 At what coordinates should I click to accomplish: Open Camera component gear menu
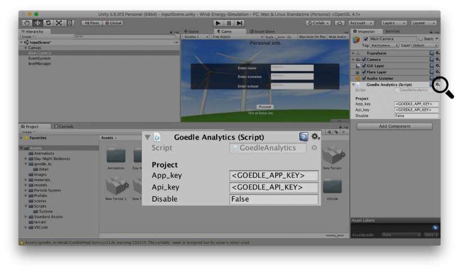pos(437,59)
